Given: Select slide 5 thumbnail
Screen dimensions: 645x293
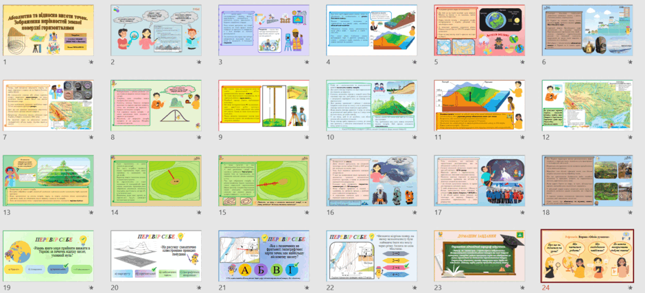Looking at the screenshot, I should tap(479, 30).
